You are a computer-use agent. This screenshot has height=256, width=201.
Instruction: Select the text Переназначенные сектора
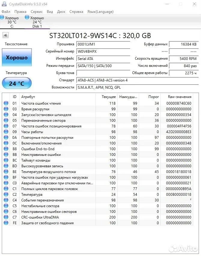click(x=43, y=121)
